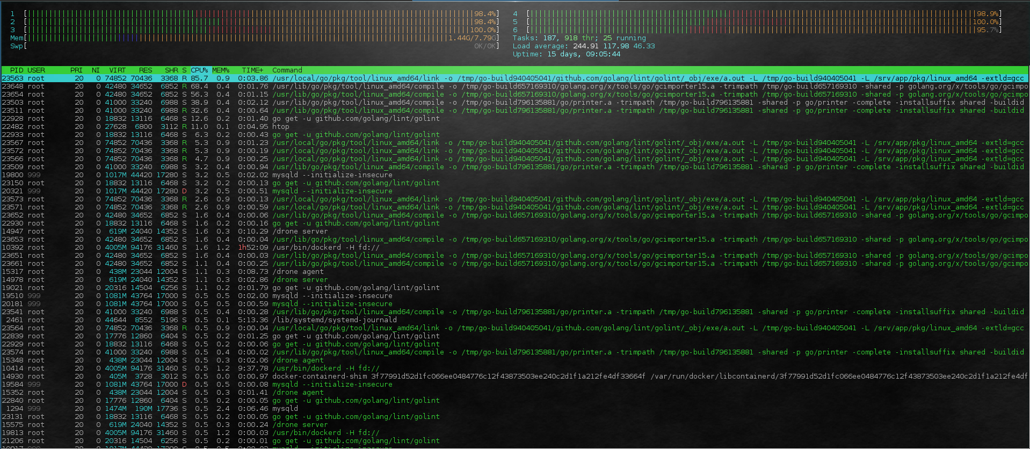Select link process row PID 23573

[x=515, y=199]
